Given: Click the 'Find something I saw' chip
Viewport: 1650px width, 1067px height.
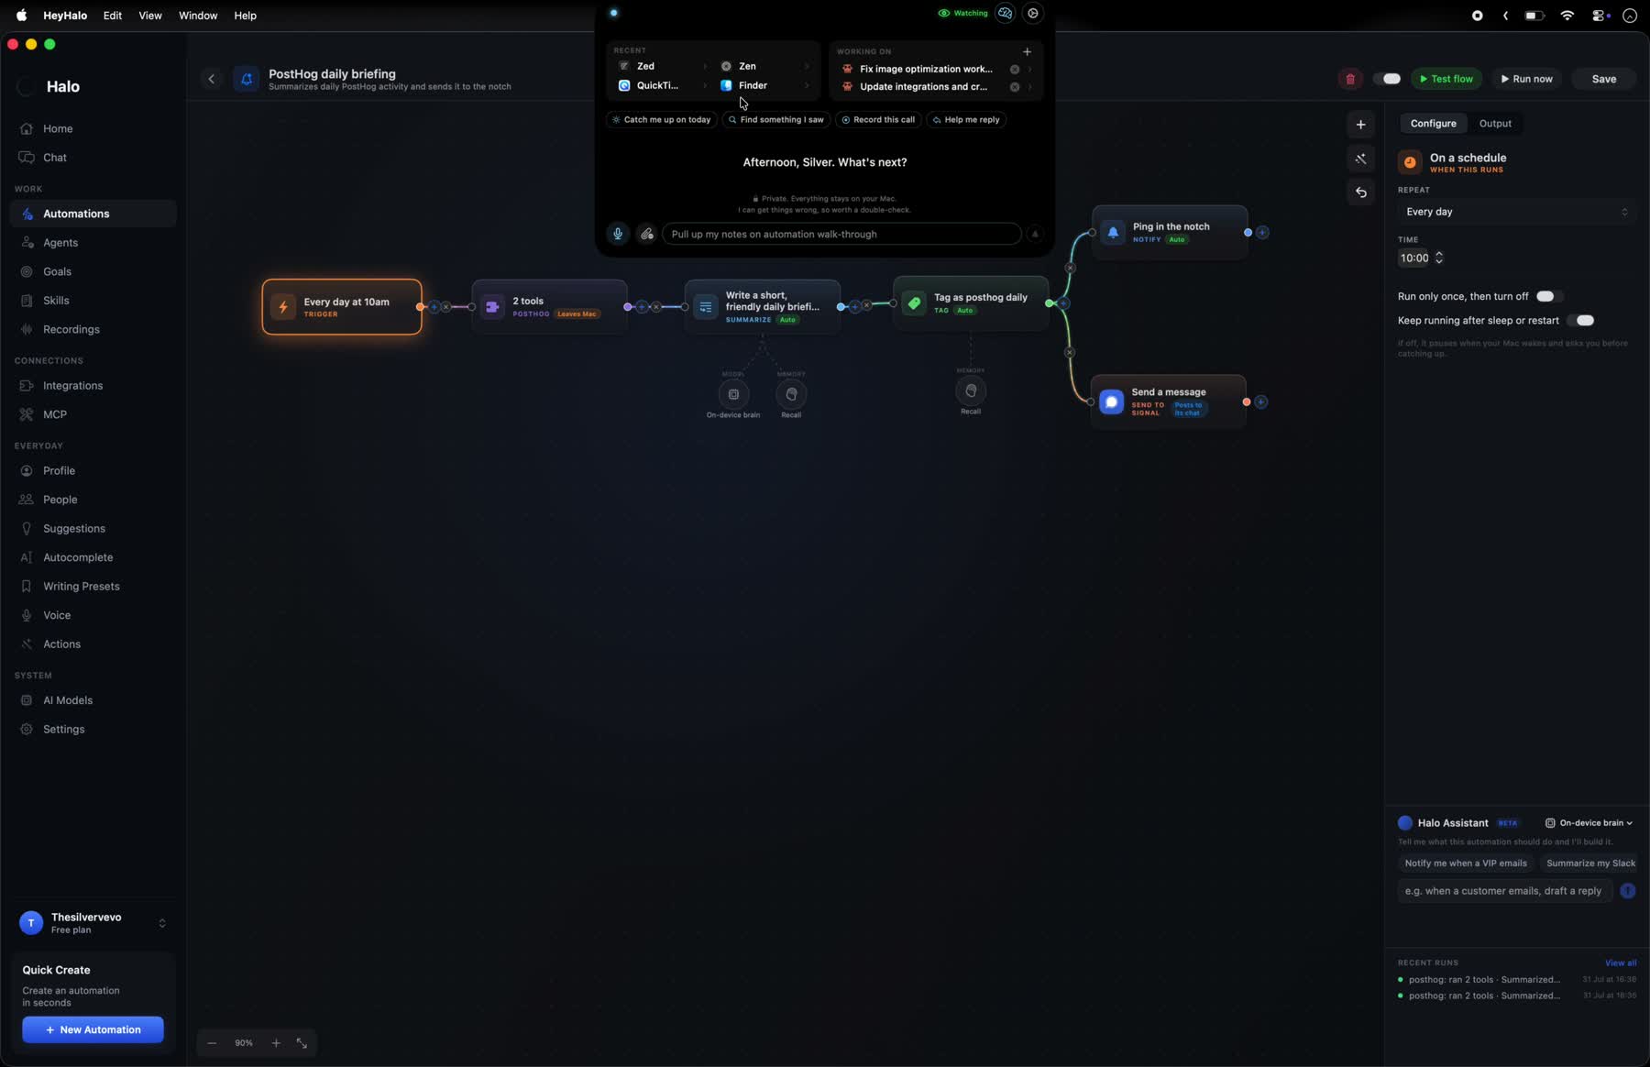Looking at the screenshot, I should (776, 120).
